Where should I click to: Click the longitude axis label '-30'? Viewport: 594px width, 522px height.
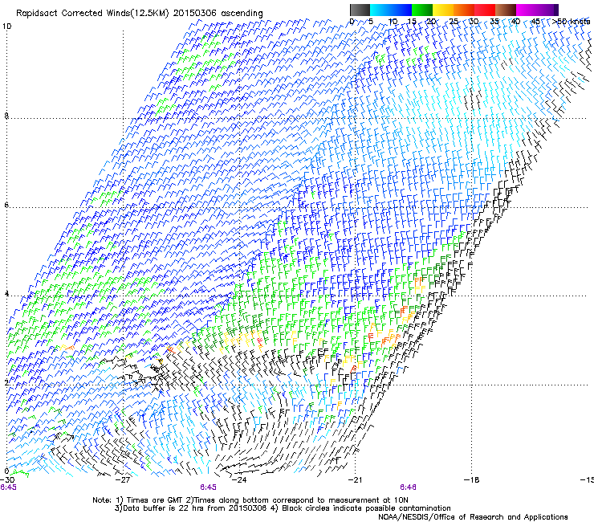coord(8,480)
